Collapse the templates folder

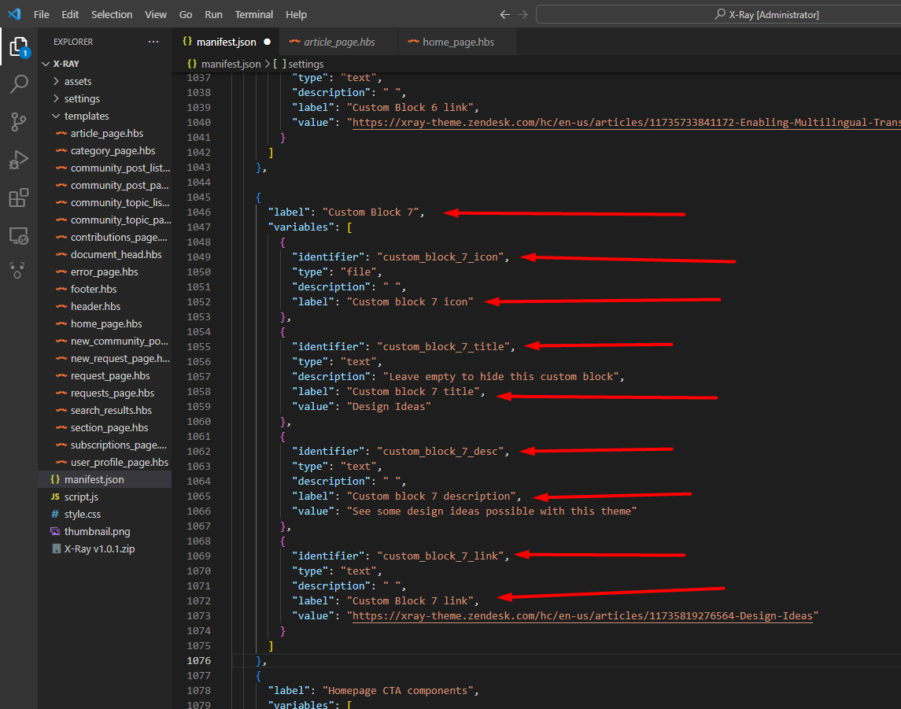tap(86, 116)
